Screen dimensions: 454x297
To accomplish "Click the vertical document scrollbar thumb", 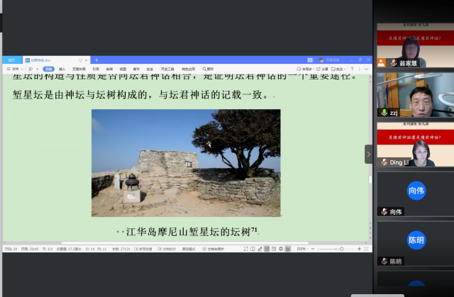I will click(x=370, y=179).
